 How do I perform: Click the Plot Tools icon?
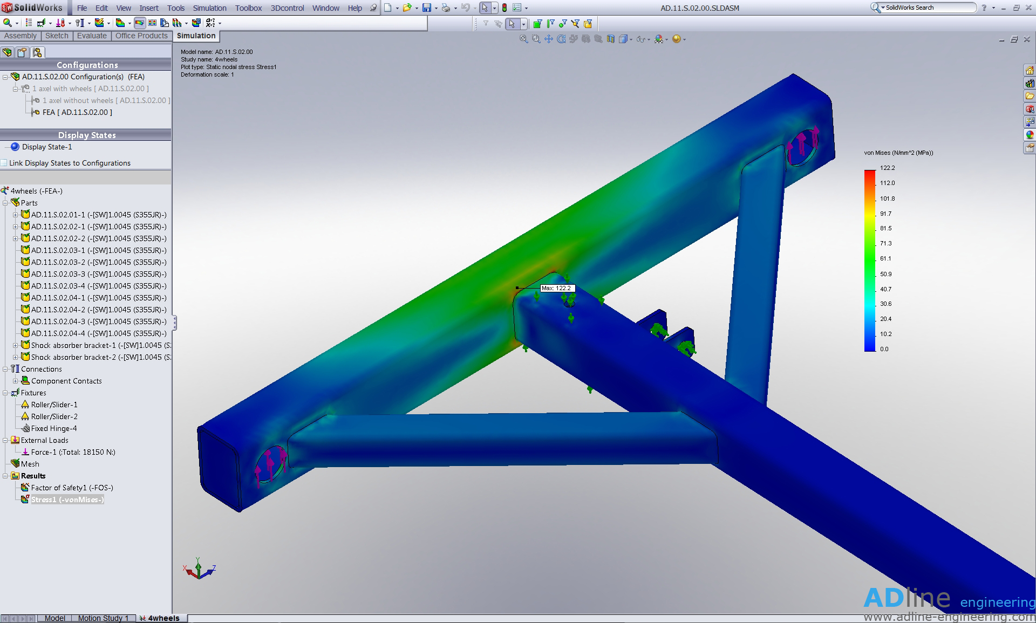click(176, 23)
